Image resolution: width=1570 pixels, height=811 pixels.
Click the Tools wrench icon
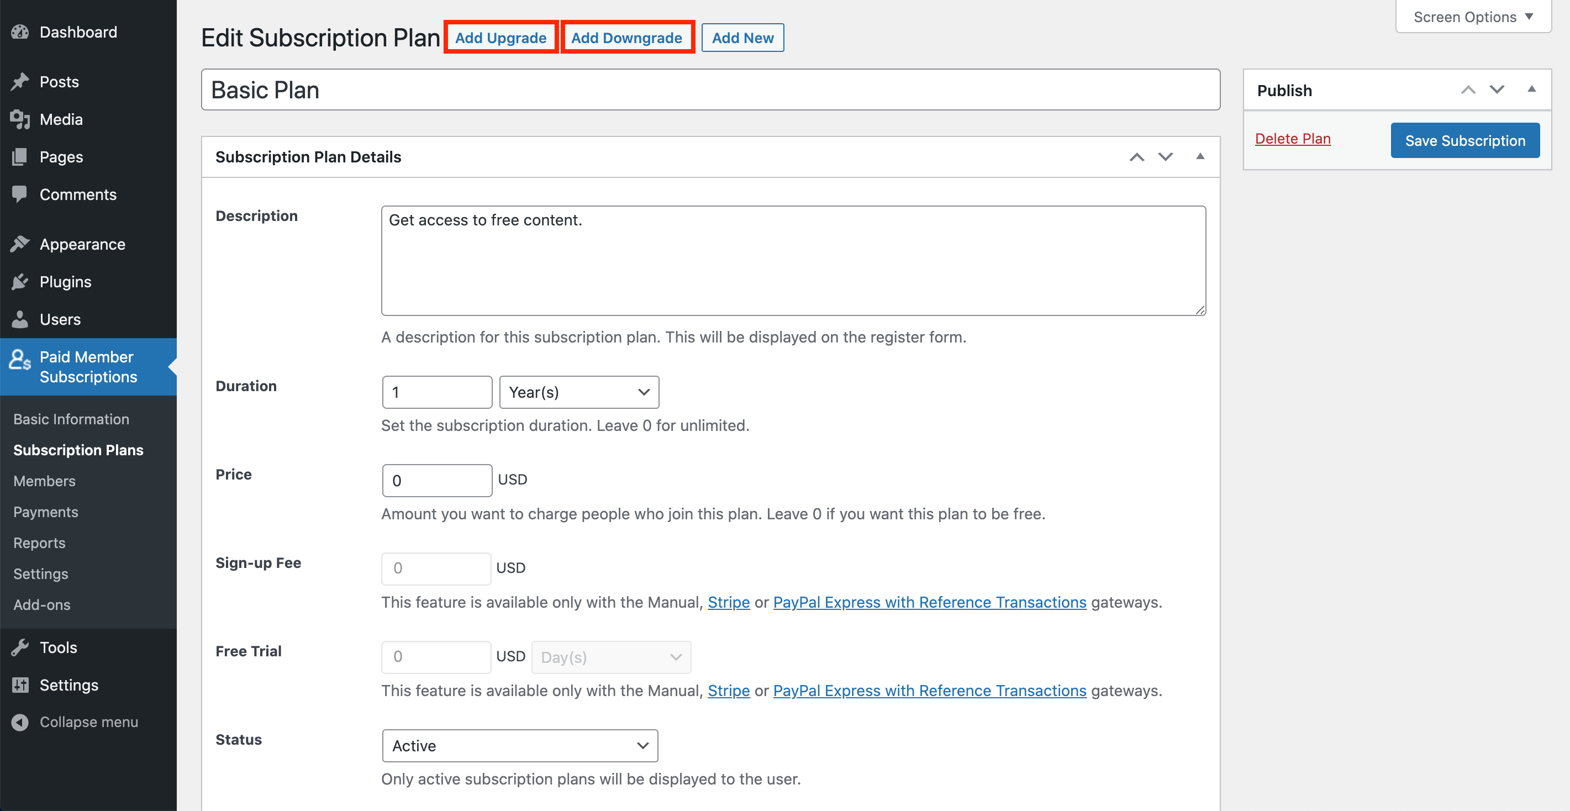(x=19, y=647)
